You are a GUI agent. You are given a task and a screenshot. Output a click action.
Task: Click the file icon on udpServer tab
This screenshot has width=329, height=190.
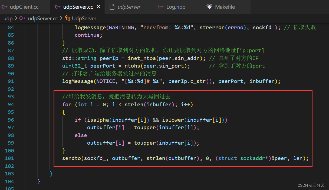point(112,7)
